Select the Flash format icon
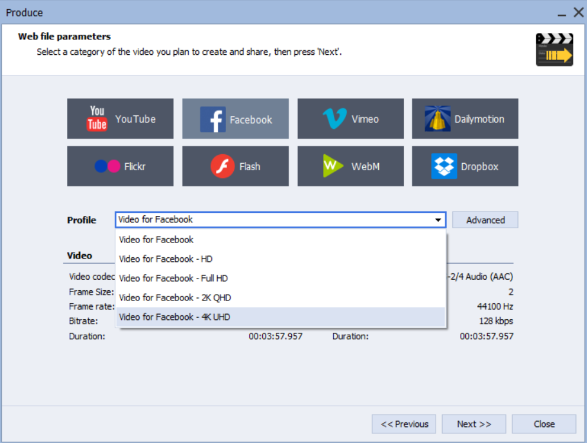This screenshot has height=443, width=587. [222, 166]
